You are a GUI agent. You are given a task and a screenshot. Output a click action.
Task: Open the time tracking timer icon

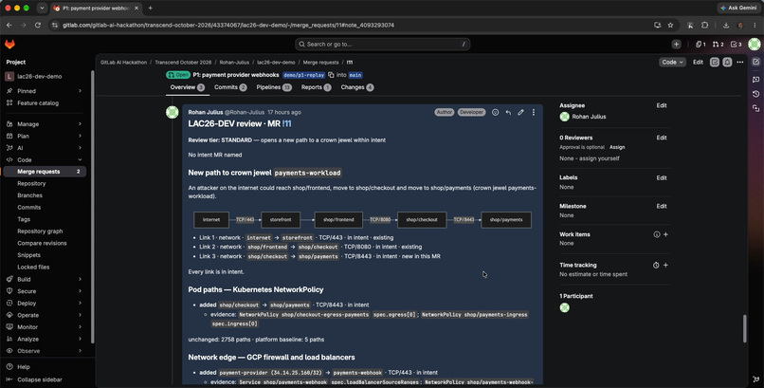[x=656, y=266]
